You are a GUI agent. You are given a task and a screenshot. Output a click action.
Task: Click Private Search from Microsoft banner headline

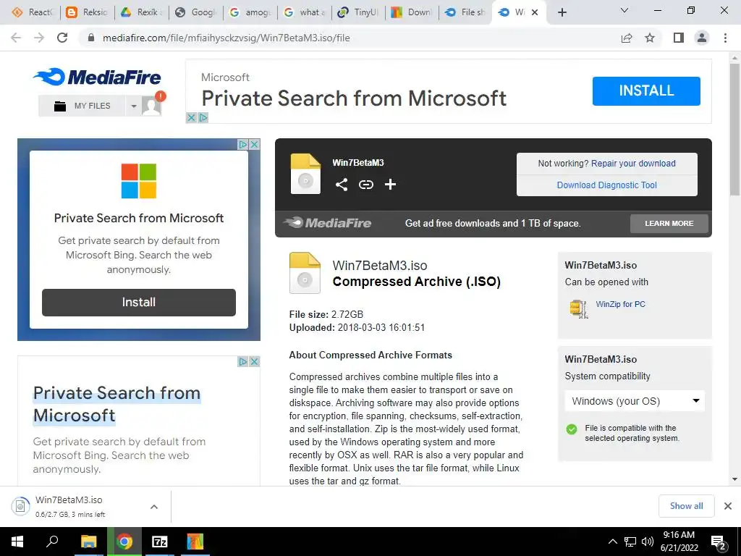[x=353, y=98]
